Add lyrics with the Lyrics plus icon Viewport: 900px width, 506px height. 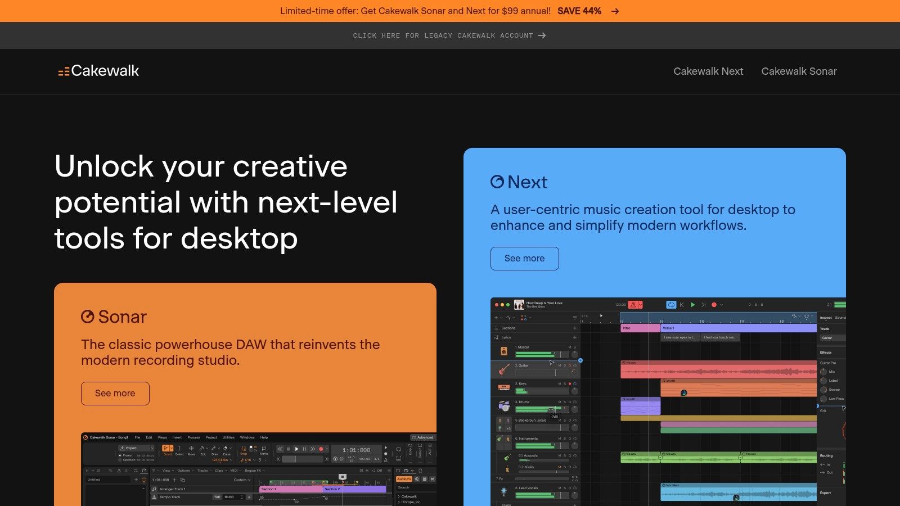coord(575,337)
